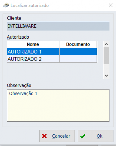116x146 pixels.
Task: Confirm with the Ok button
Action: click(x=95, y=136)
